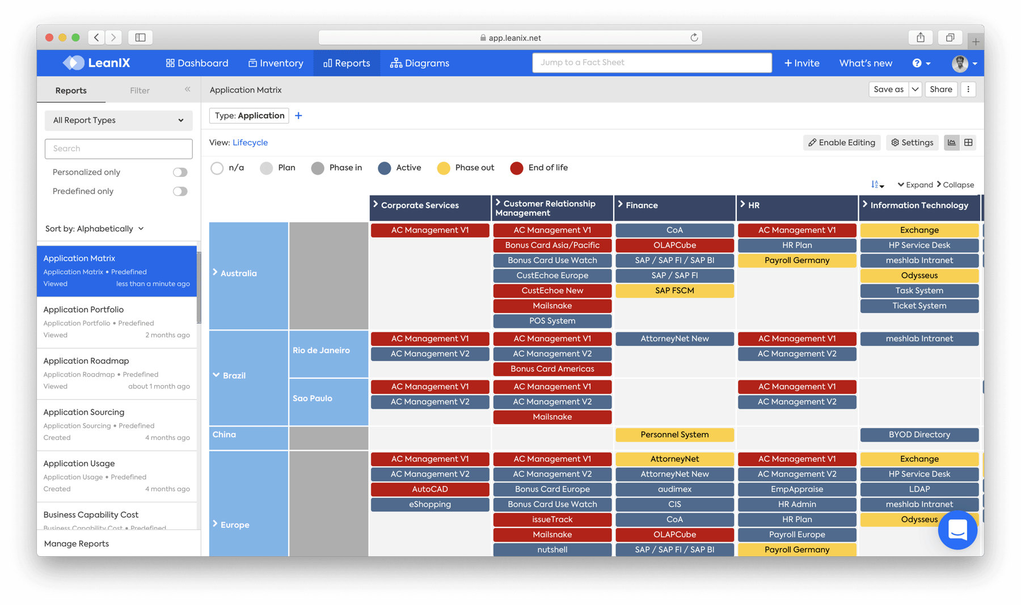Open the Inventory section
Viewport: 1021px width, 605px height.
(x=276, y=63)
